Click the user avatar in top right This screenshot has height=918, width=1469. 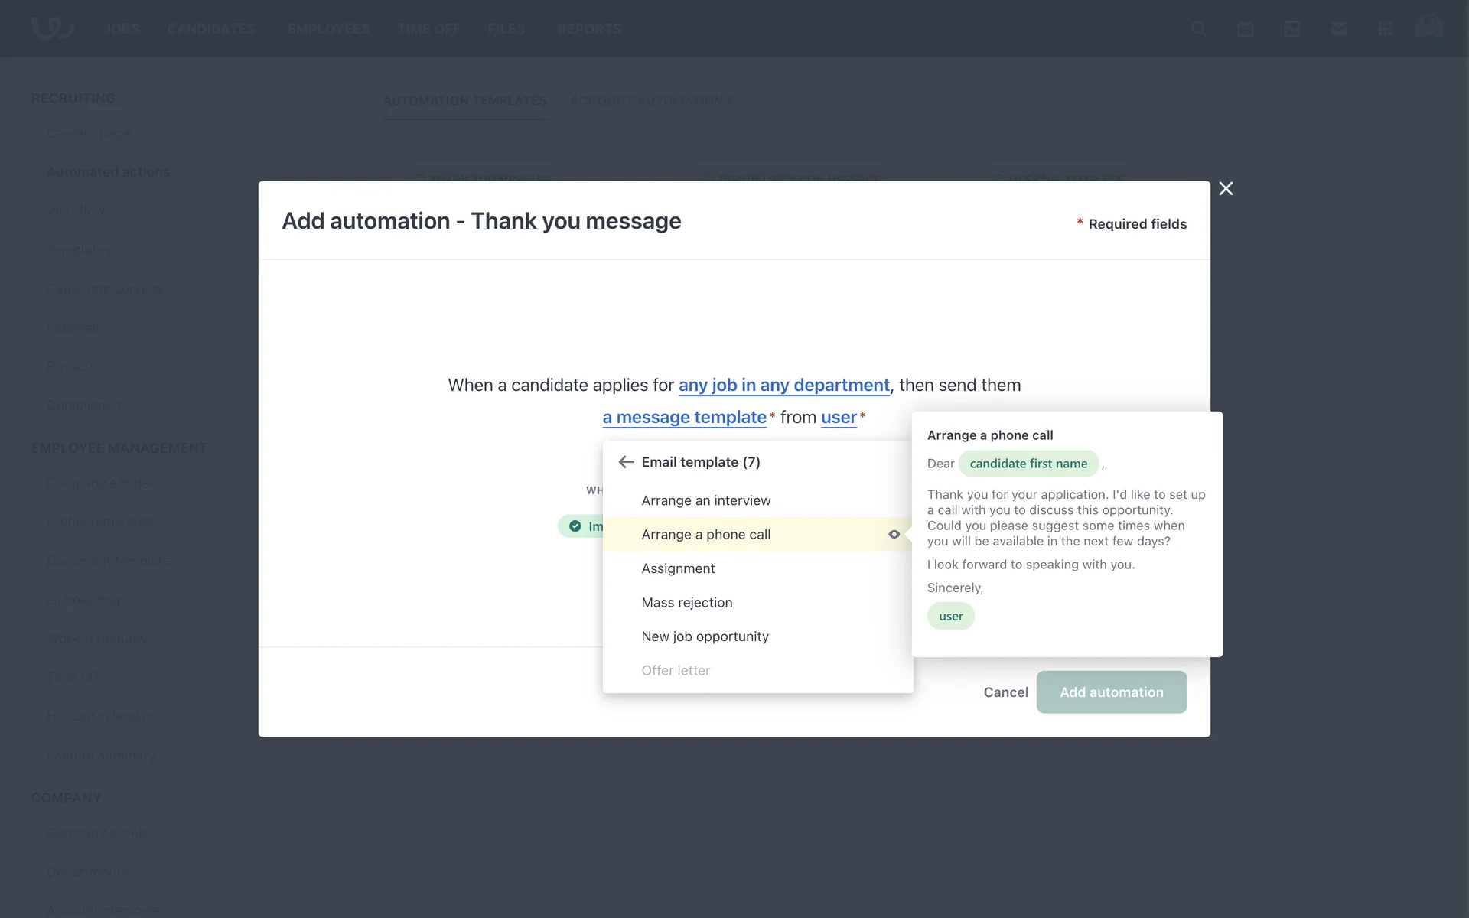tap(1428, 28)
